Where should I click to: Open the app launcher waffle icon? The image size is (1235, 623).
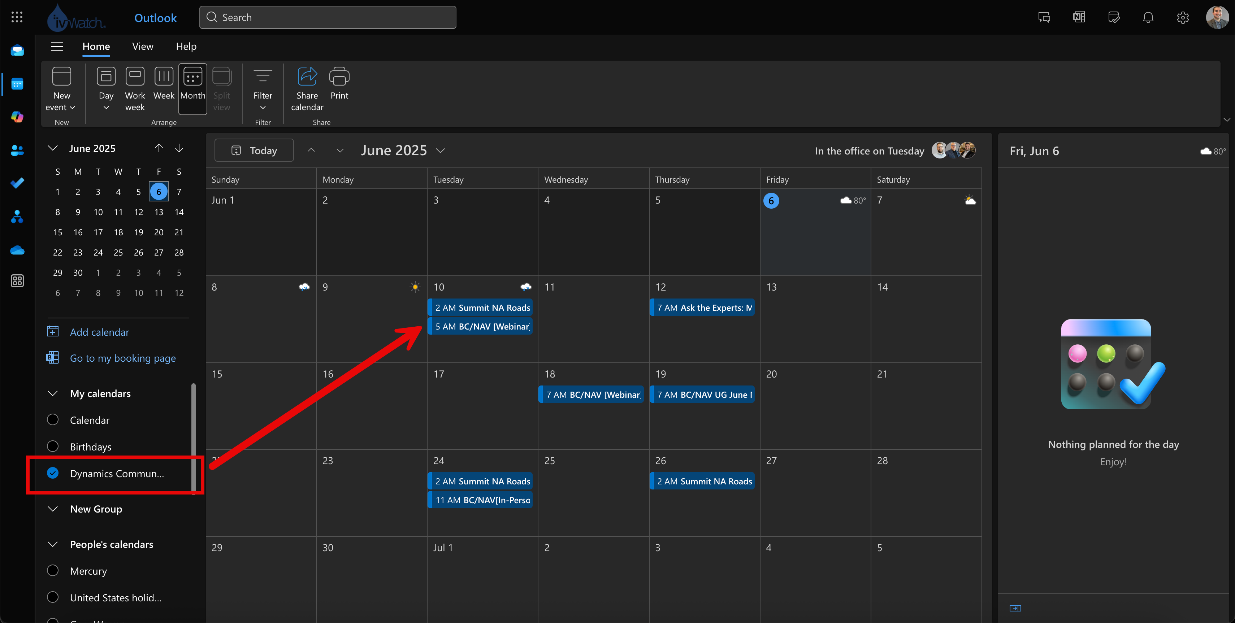[17, 17]
